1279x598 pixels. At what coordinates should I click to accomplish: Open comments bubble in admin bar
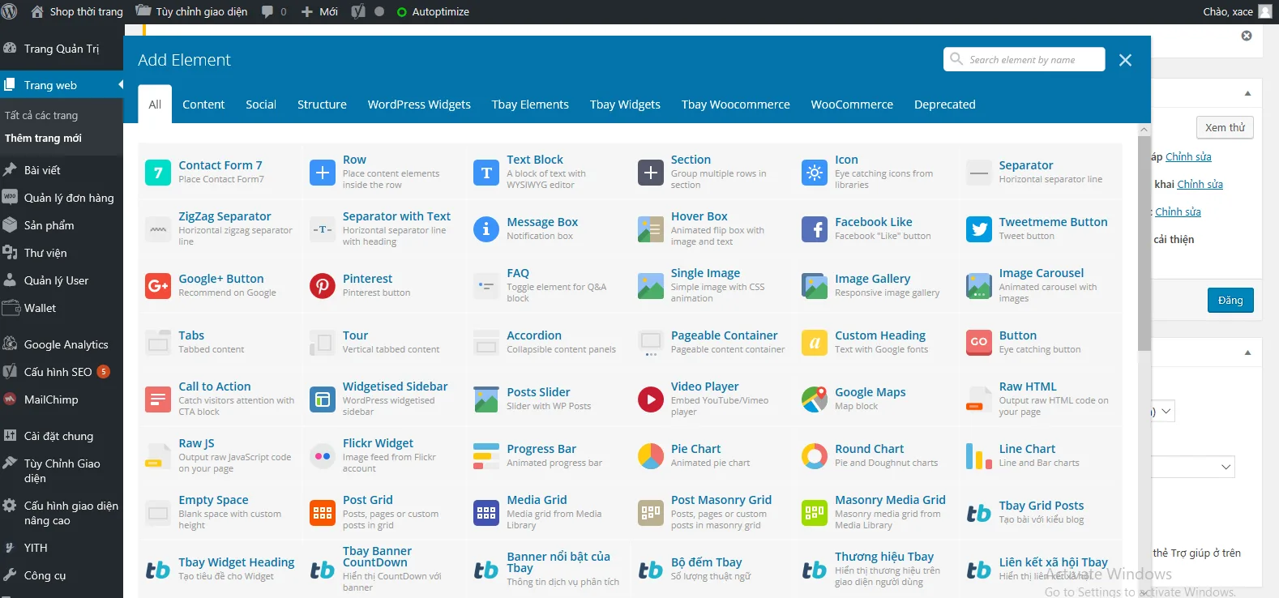click(x=274, y=11)
